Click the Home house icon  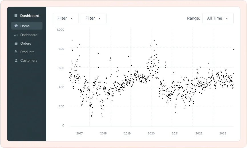(16, 26)
